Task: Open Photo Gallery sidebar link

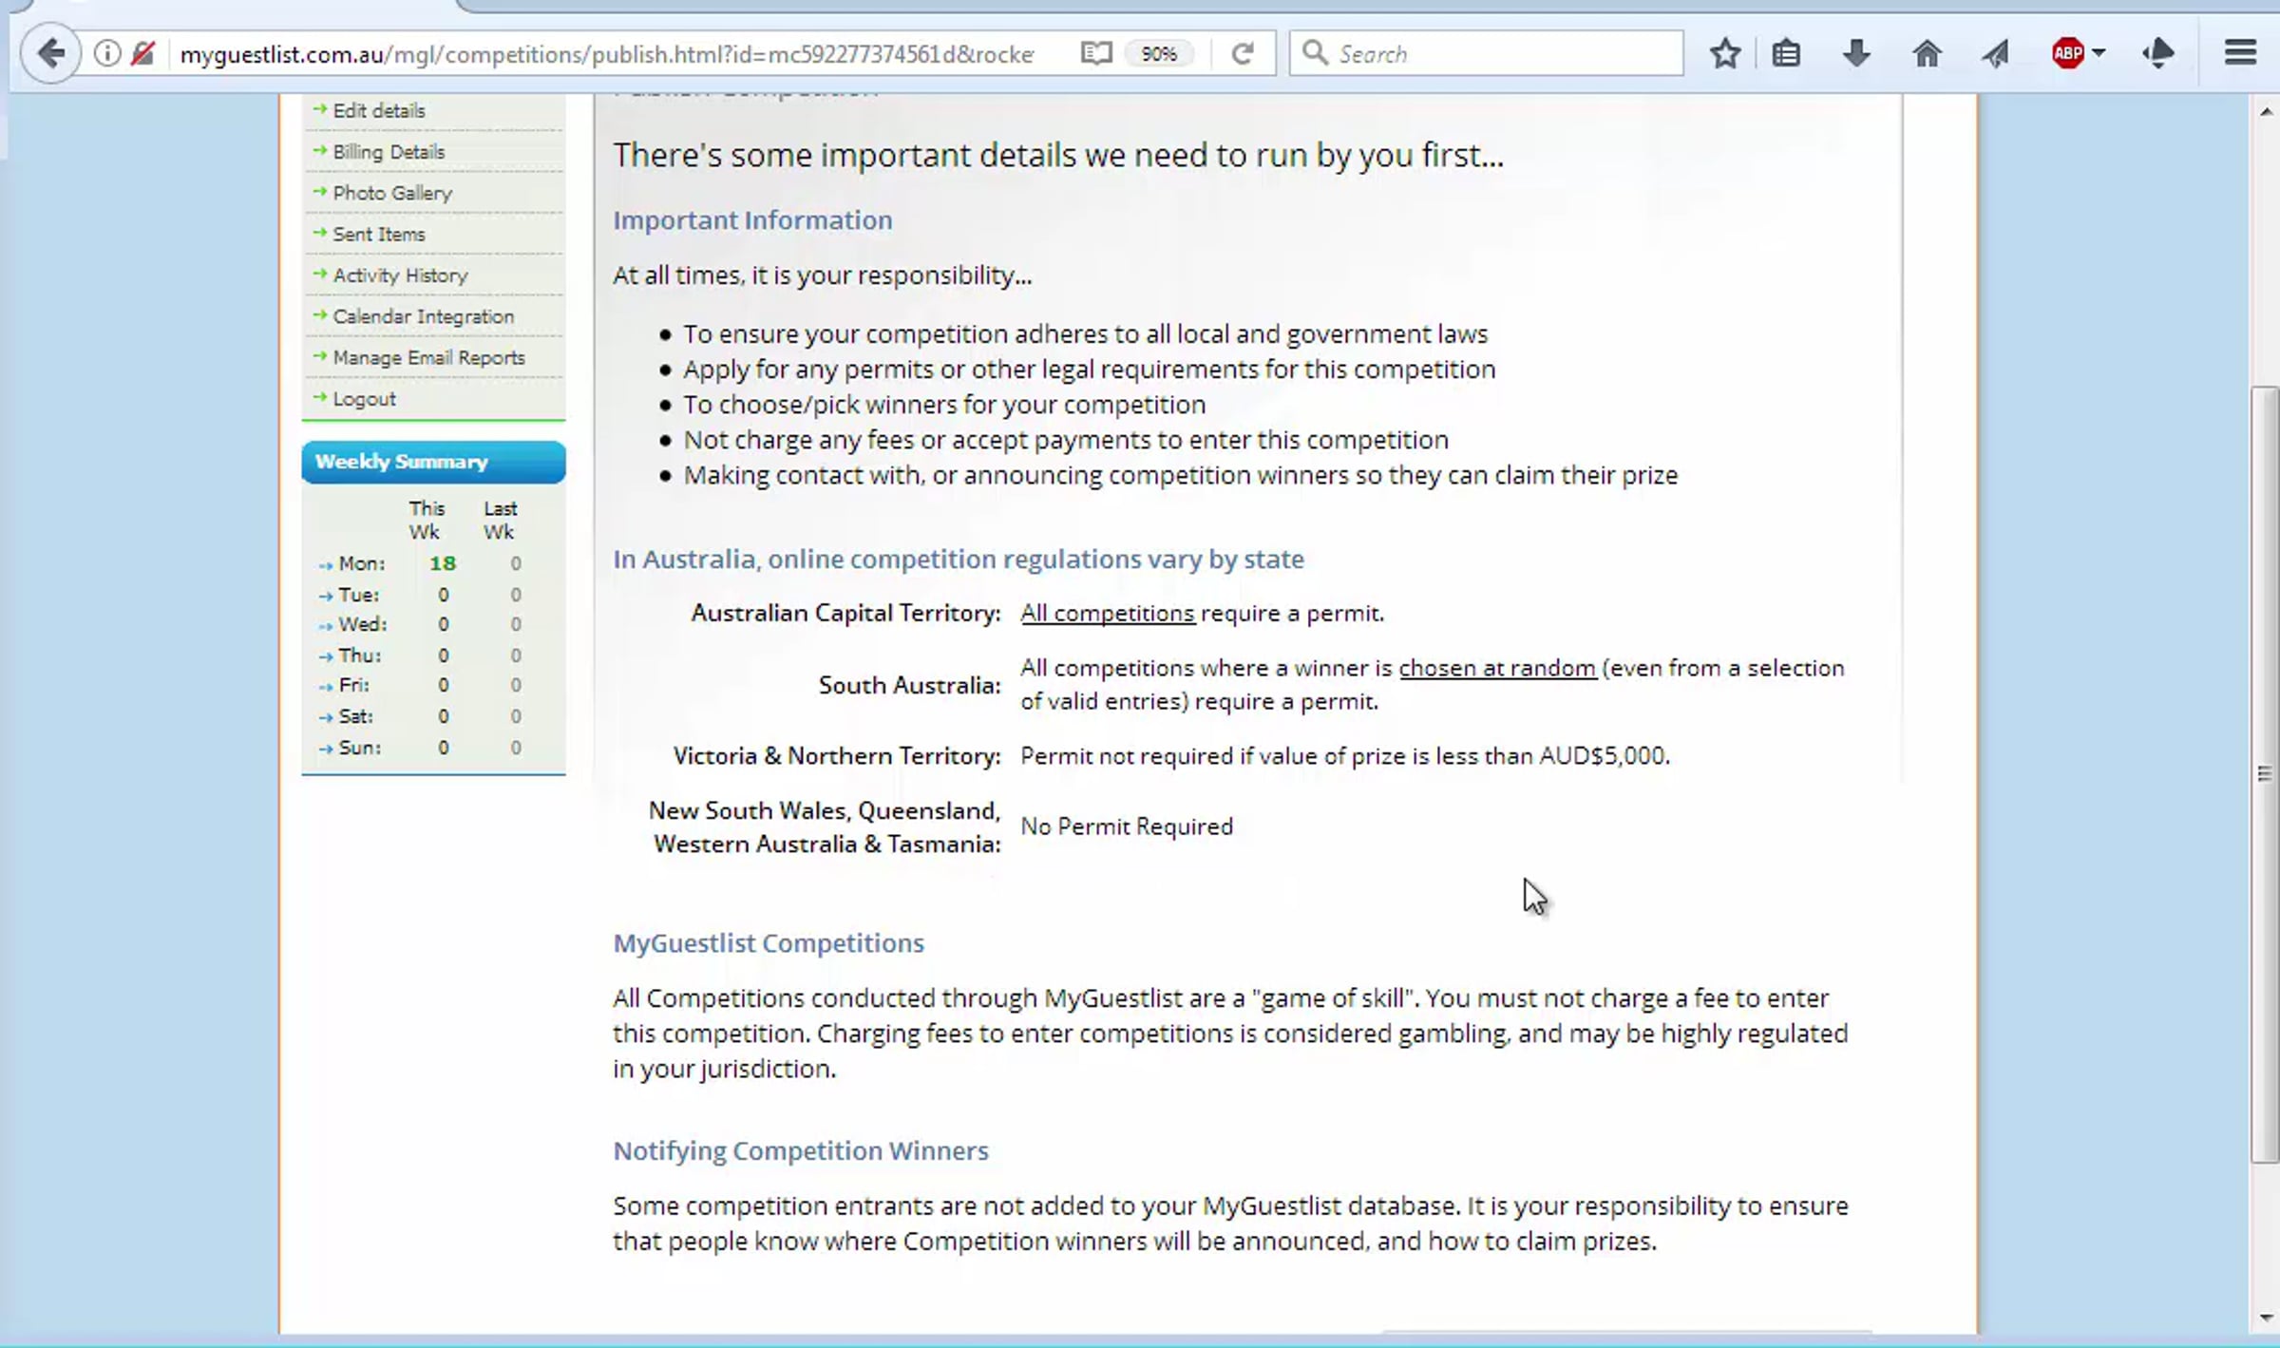Action: click(x=391, y=193)
